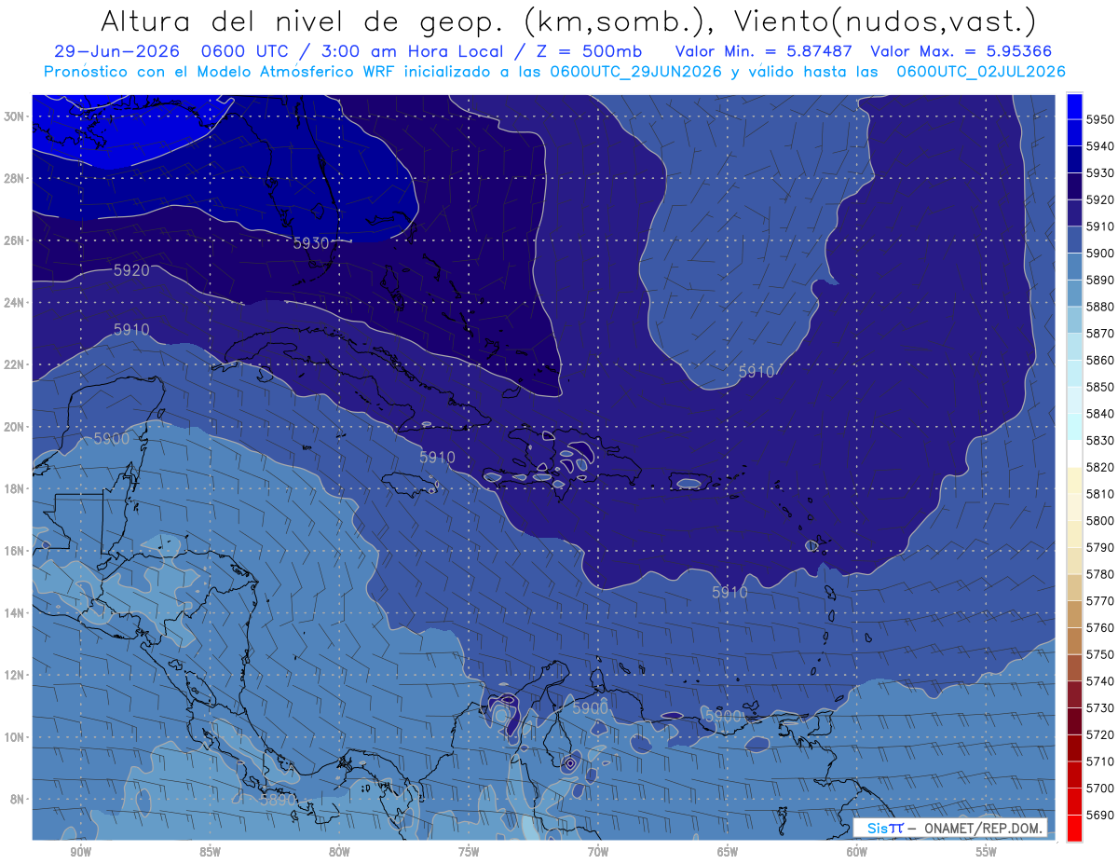Select the color swatch between 5820 and 5830

(x=1074, y=453)
